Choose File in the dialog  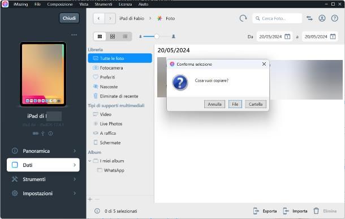click(x=235, y=104)
